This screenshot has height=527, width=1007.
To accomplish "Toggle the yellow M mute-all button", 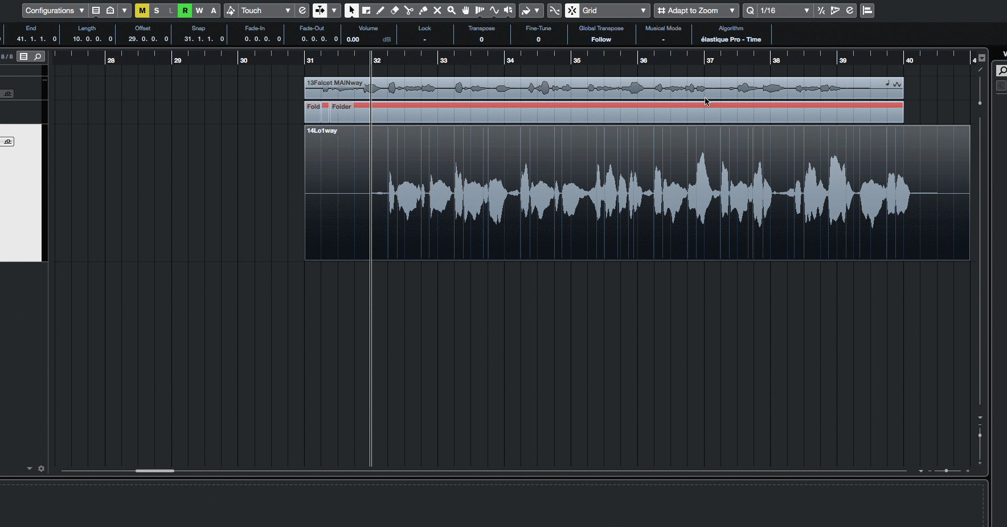I will 142,10.
